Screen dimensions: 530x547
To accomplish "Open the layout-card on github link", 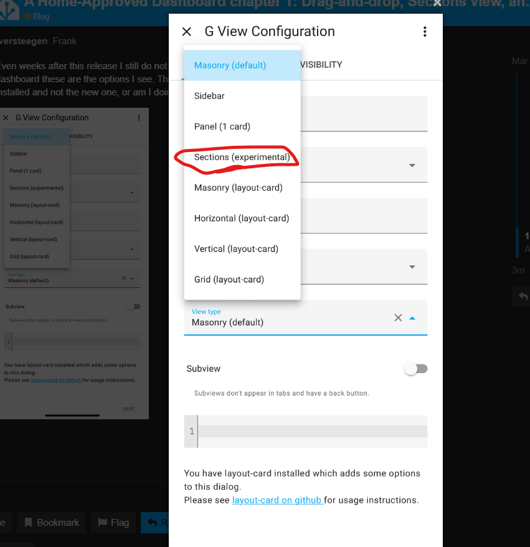I will pyautogui.click(x=278, y=500).
